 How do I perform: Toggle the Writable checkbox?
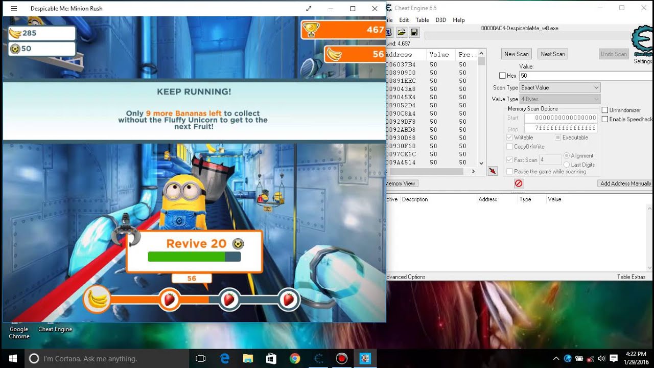pyautogui.click(x=509, y=137)
